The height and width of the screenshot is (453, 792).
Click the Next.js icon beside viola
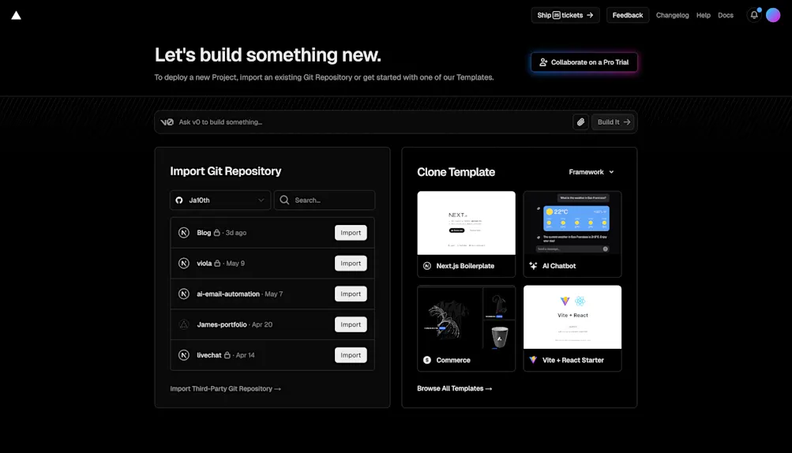[x=184, y=264]
